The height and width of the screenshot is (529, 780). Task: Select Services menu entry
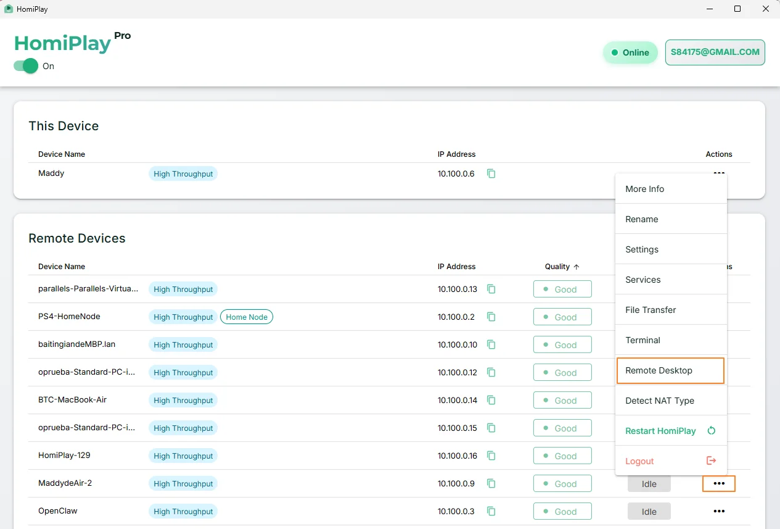coord(671,280)
